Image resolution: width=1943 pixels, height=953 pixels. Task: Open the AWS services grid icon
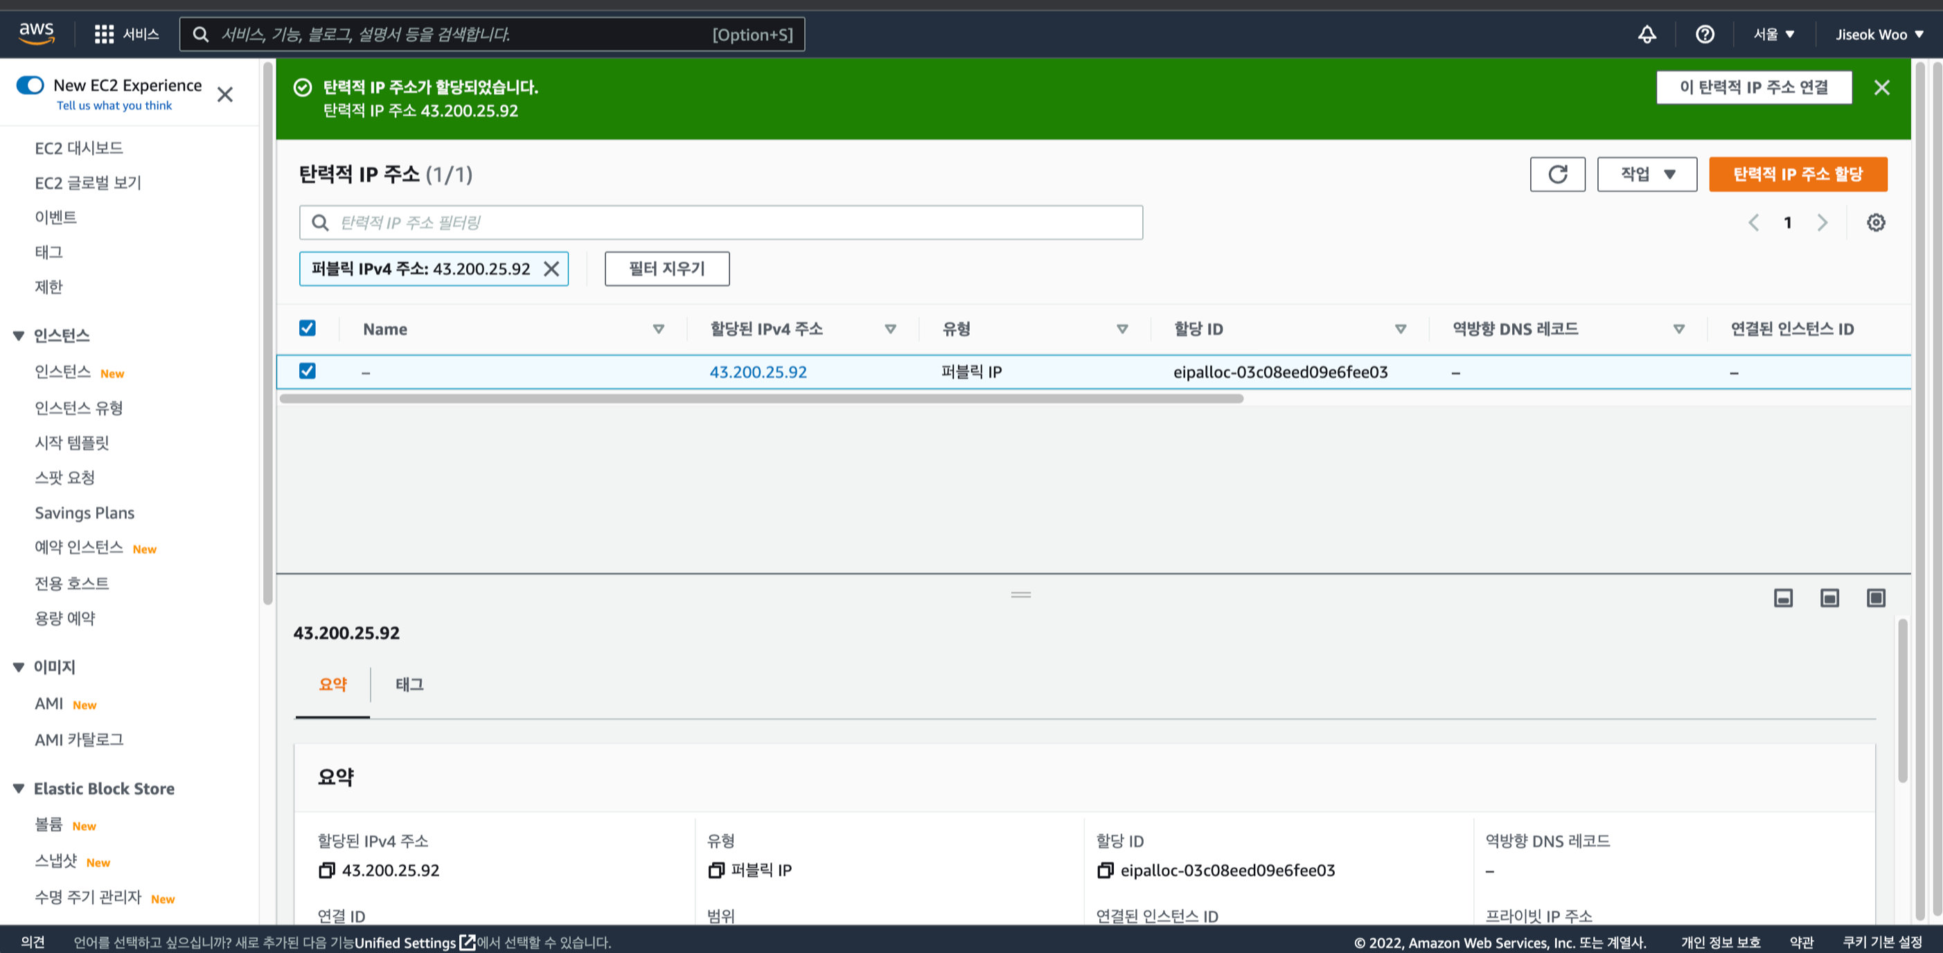(x=104, y=35)
